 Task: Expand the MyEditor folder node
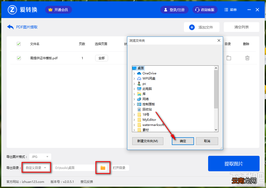coord(134,120)
